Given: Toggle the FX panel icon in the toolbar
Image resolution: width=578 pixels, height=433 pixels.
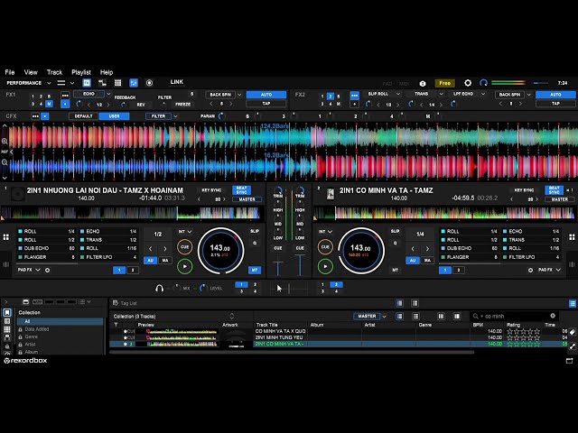Looking at the screenshot, I should pos(87,83).
